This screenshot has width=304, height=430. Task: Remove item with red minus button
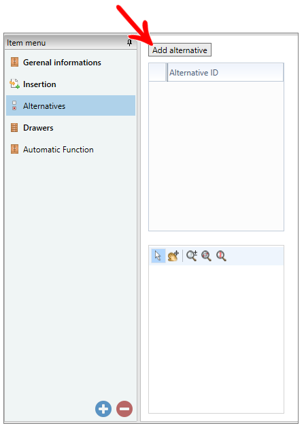pyautogui.click(x=124, y=409)
